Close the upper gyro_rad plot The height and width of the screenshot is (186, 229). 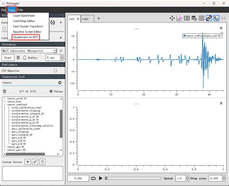(x=221, y=28)
